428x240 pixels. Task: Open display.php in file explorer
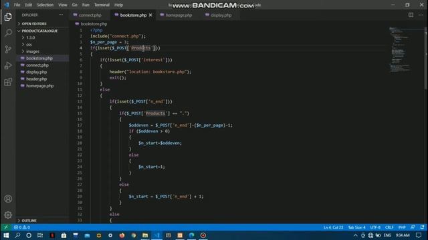[x=36, y=72]
